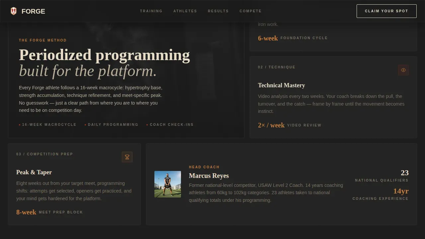The width and height of the screenshot is (425, 239).
Task: Click the Technical Mastery heading
Action: point(281,85)
